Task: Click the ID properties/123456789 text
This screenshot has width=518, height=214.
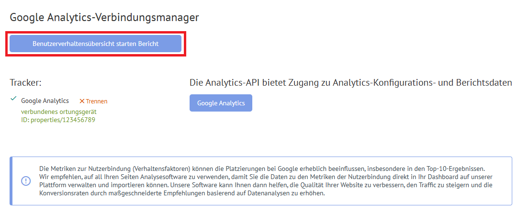Action: [58, 120]
